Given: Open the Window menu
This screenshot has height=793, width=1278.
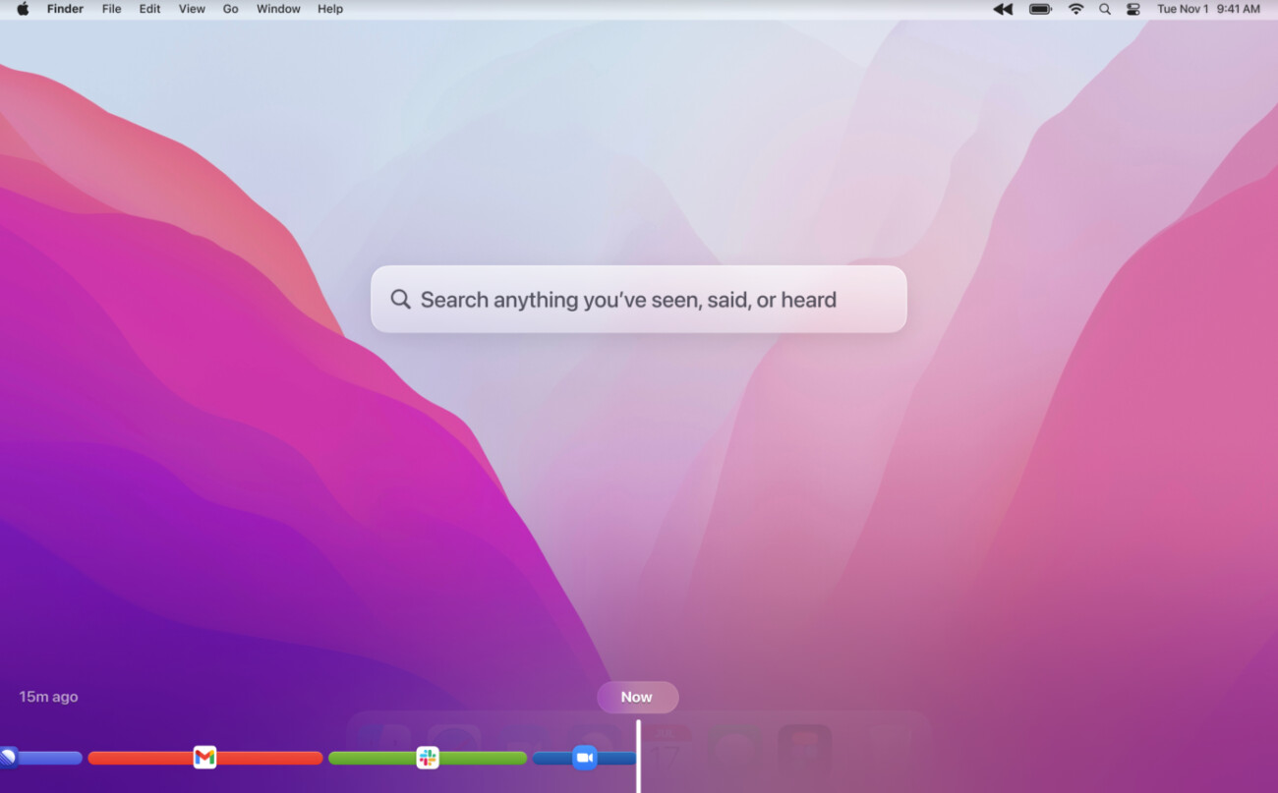Looking at the screenshot, I should coord(278,9).
